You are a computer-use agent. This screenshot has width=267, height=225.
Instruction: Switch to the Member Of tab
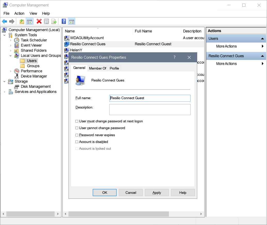(x=98, y=68)
